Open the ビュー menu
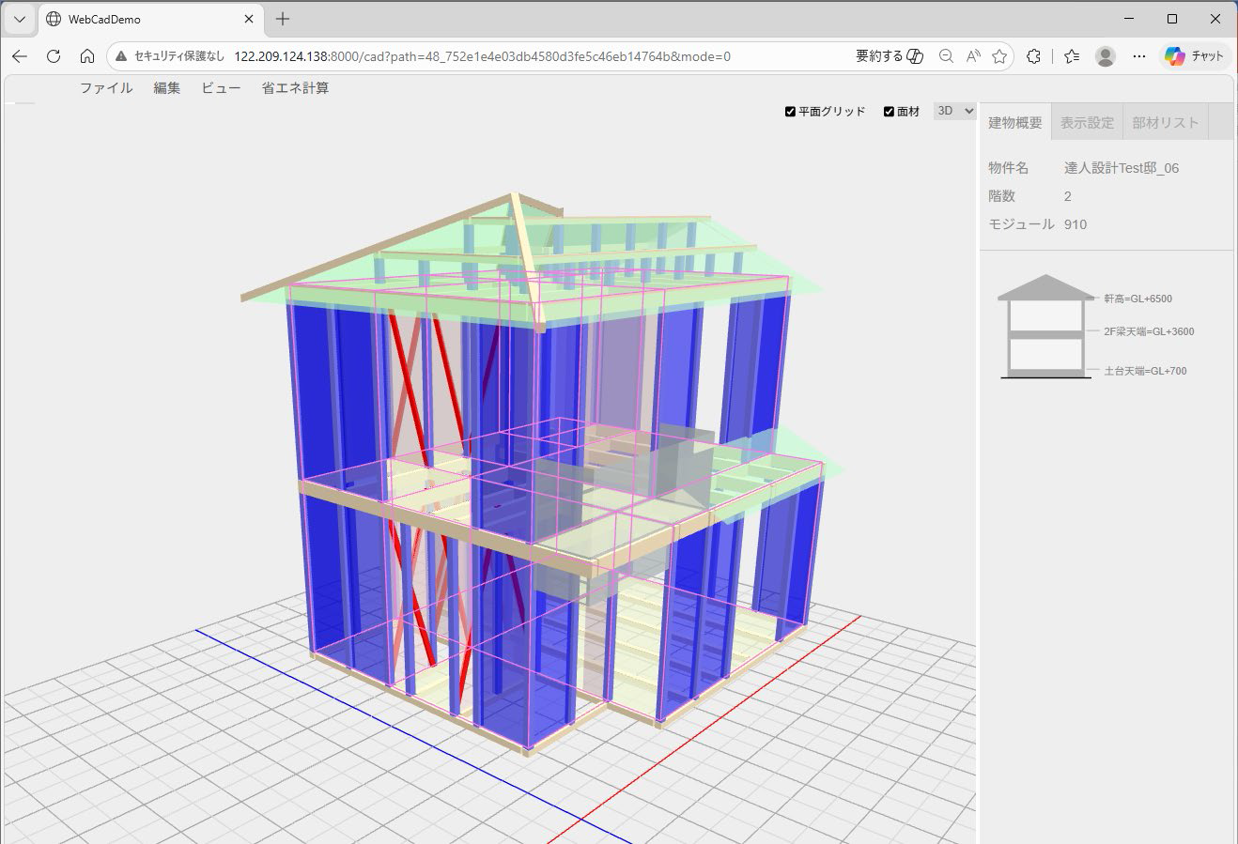 [221, 88]
